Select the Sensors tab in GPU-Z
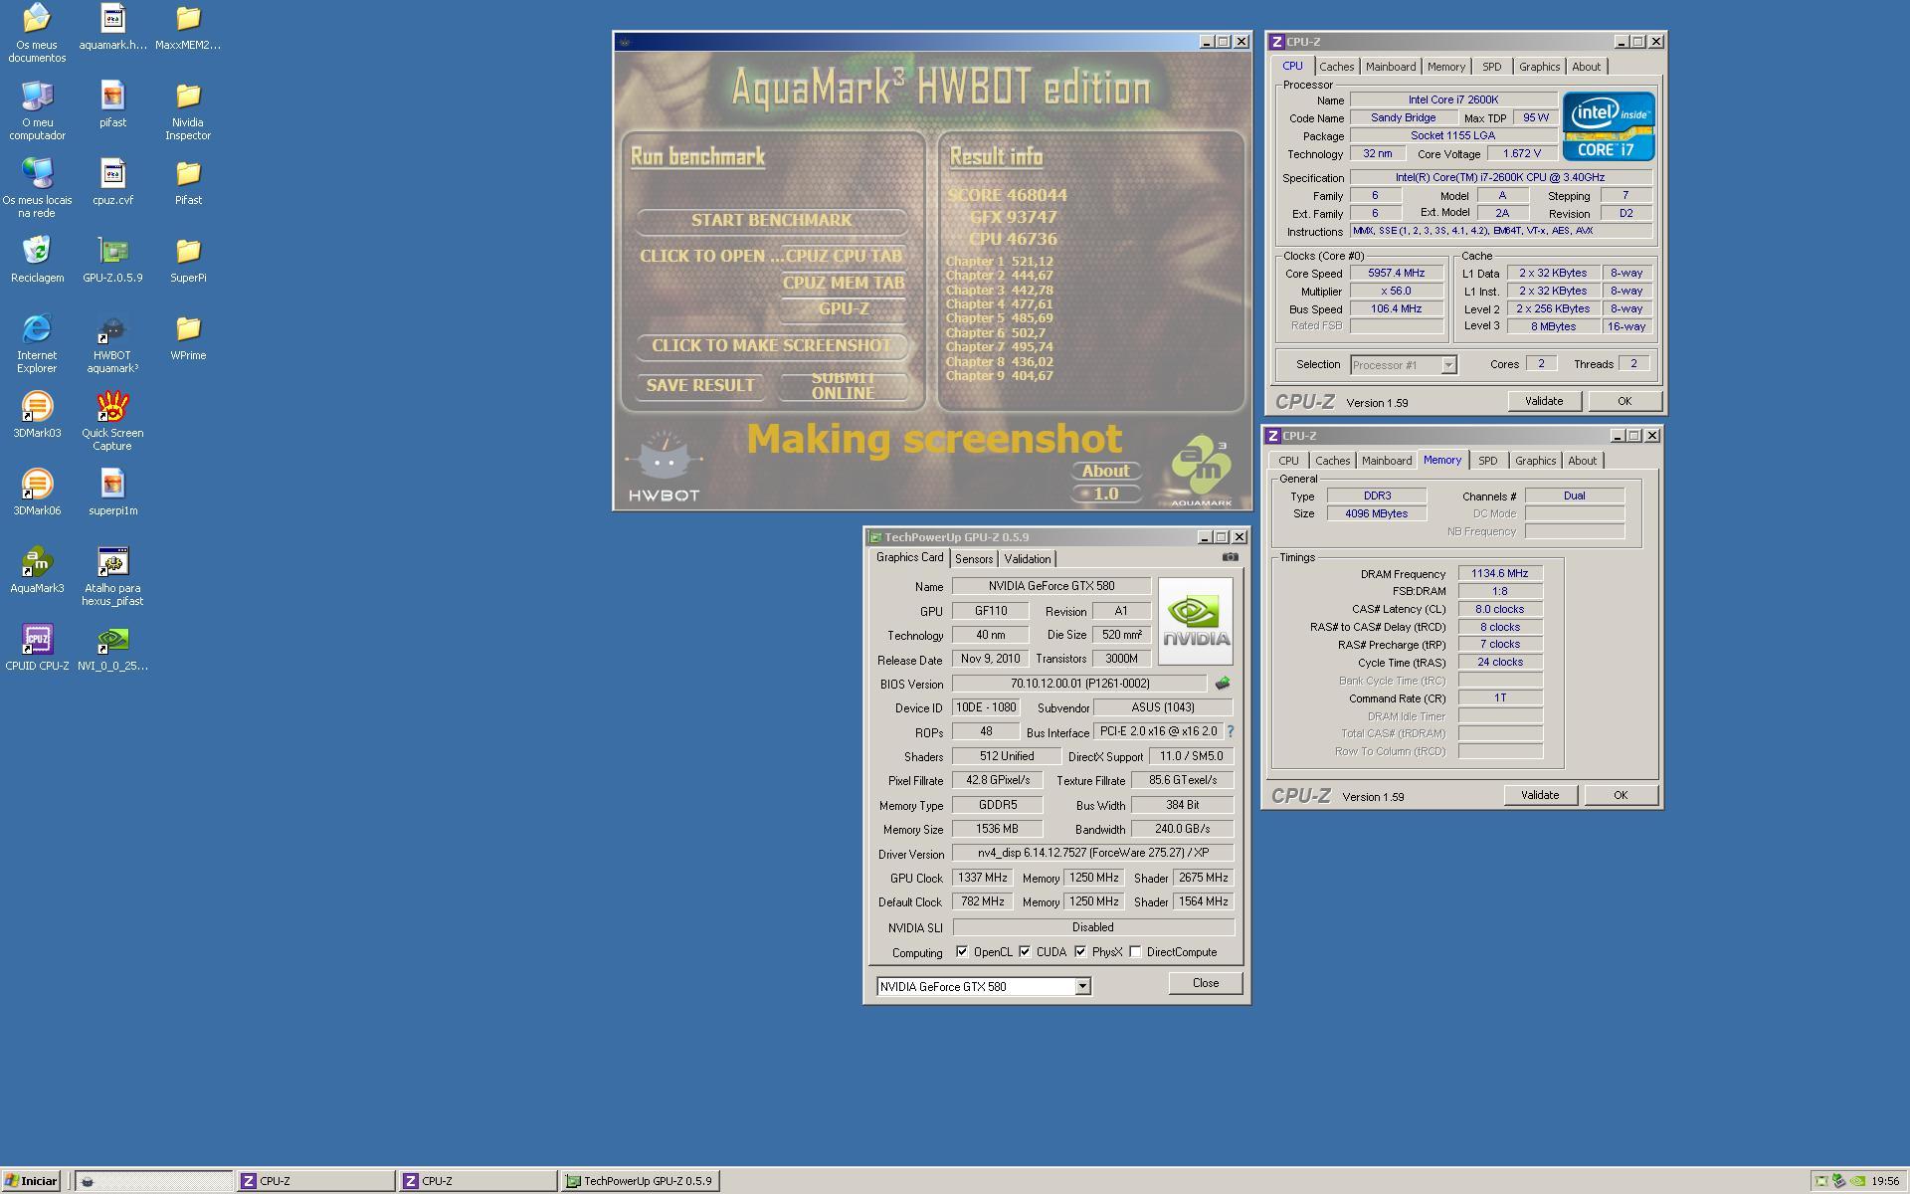The width and height of the screenshot is (1910, 1194). click(974, 559)
